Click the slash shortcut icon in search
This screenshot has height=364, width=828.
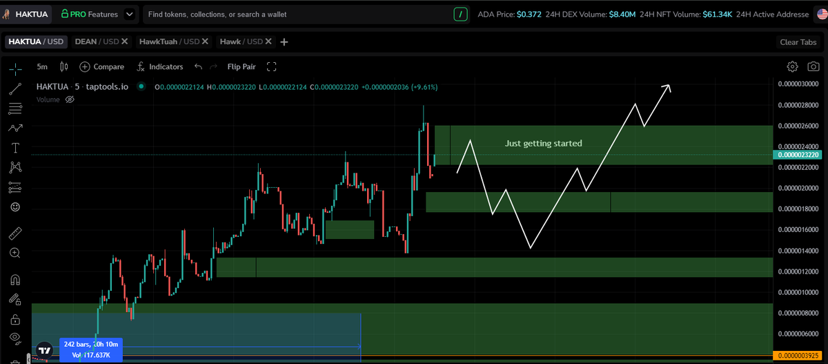(460, 14)
